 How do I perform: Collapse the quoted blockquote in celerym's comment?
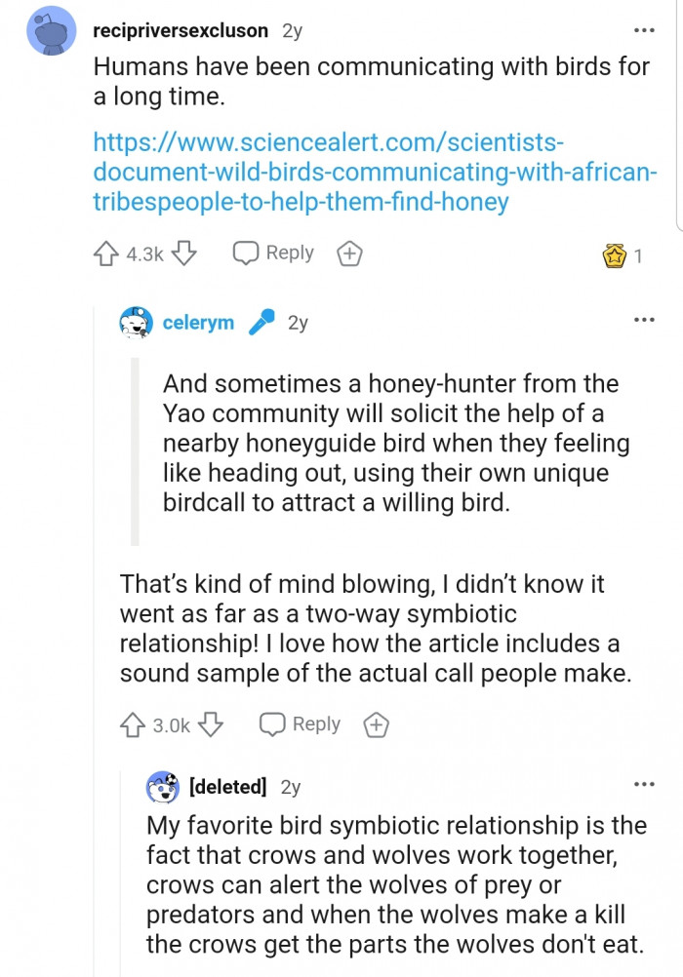136,449
